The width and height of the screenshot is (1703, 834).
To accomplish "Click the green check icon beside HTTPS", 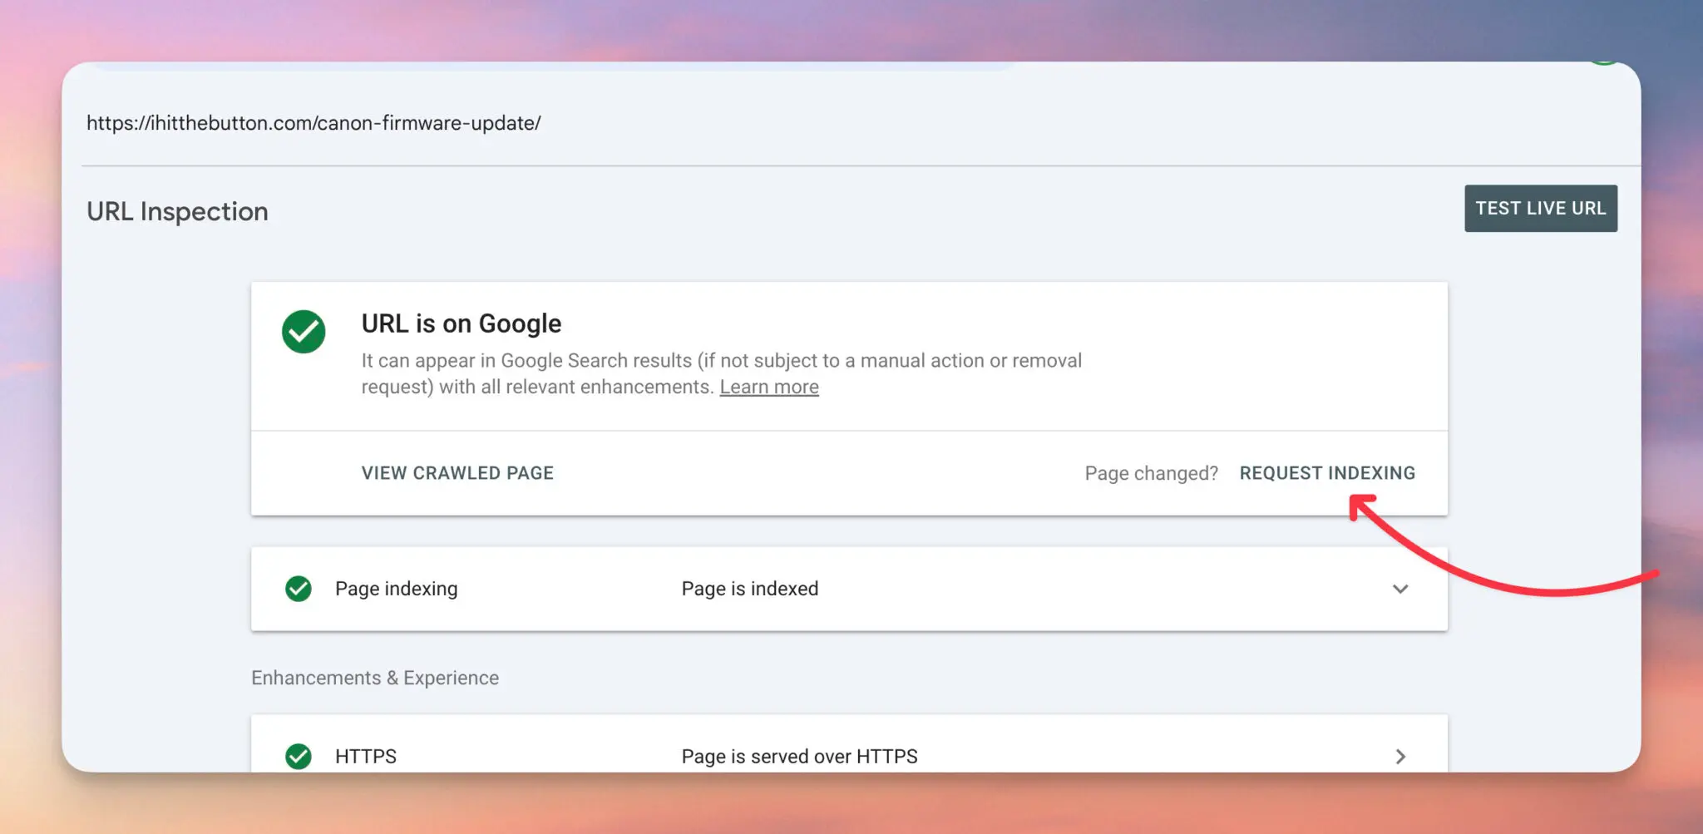I will (299, 757).
